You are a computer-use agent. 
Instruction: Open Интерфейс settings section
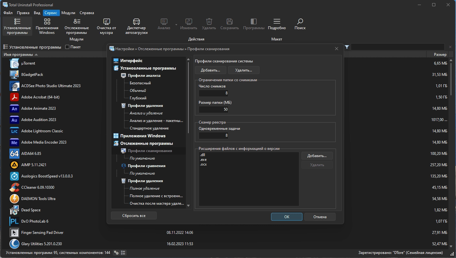coord(131,61)
